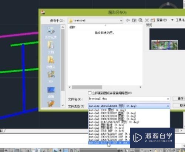Open the Views (查看) menu
Screen dimensions: 185x152
[x=162, y=20]
